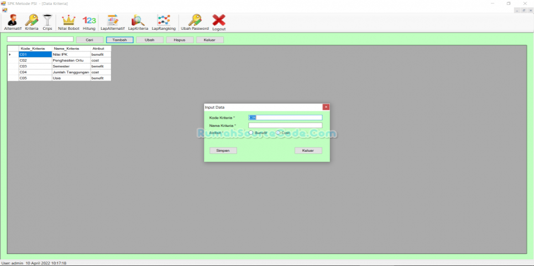Open the LapRangking report icon
The width and height of the screenshot is (534, 266).
click(x=164, y=21)
